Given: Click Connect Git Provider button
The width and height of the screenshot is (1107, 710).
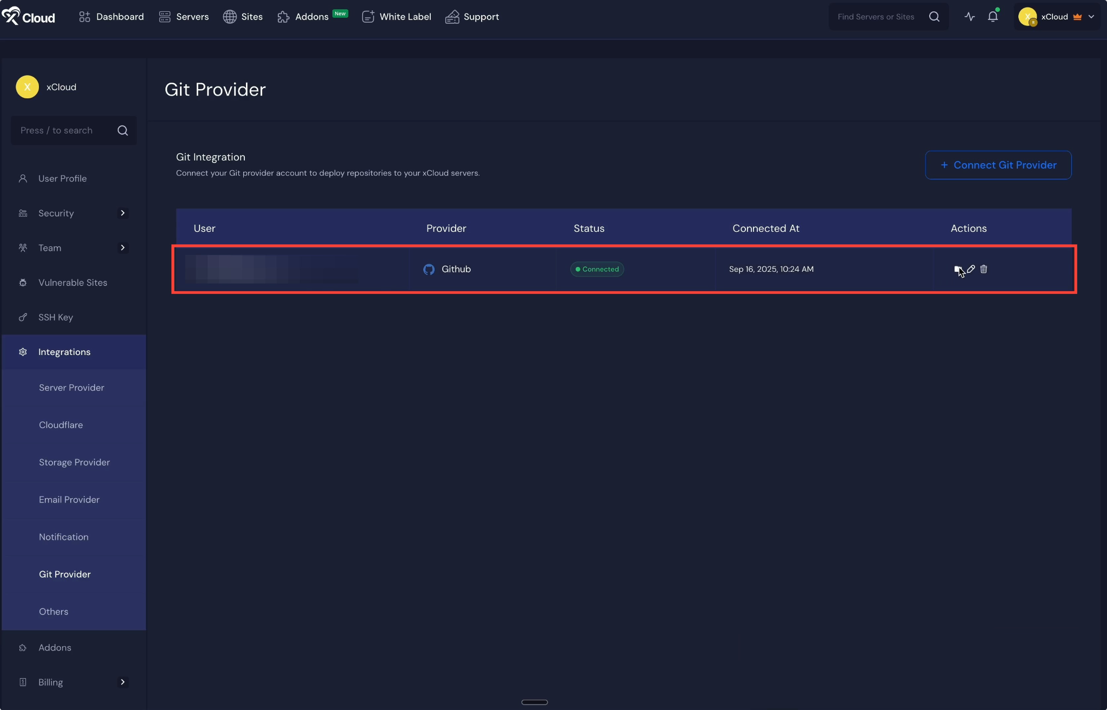Looking at the screenshot, I should (998, 165).
